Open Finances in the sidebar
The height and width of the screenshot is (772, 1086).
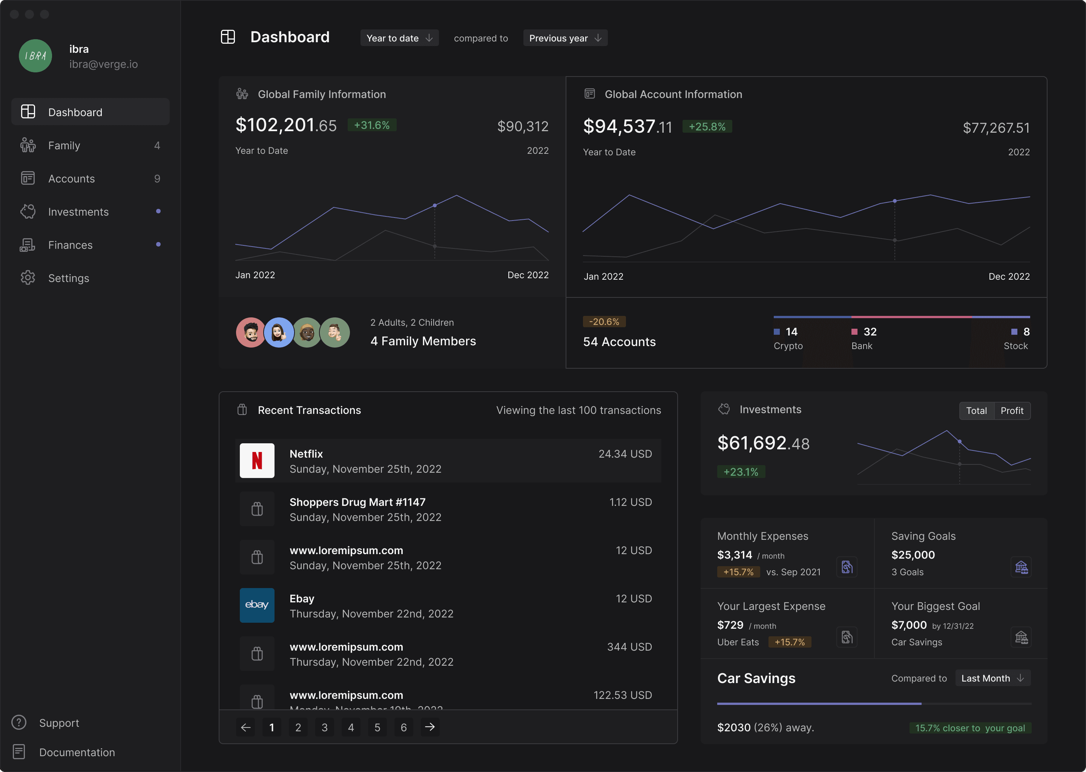[90, 245]
